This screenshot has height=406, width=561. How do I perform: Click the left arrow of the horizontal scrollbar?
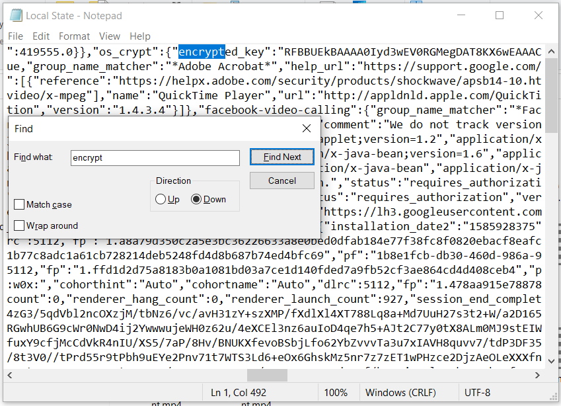point(9,375)
